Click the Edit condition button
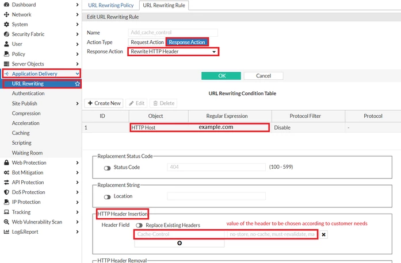The image size is (401, 263). click(x=136, y=103)
